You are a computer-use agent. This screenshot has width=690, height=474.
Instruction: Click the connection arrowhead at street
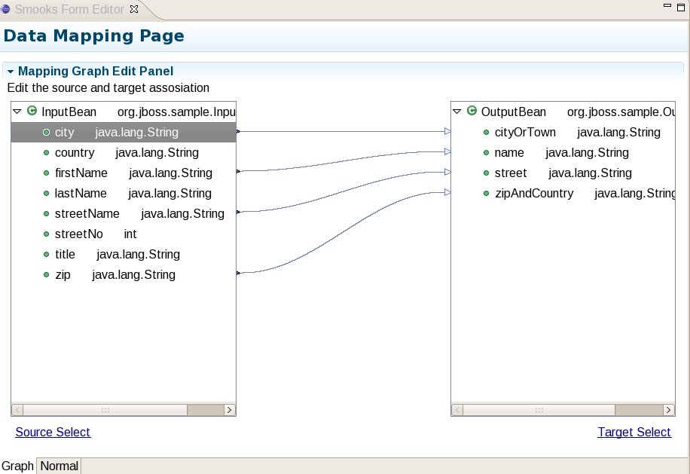click(447, 172)
